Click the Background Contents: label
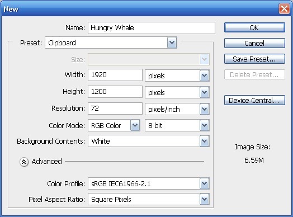Screen dimensions: 293x217 point(51,141)
